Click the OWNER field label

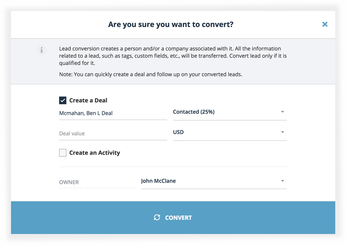69,182
